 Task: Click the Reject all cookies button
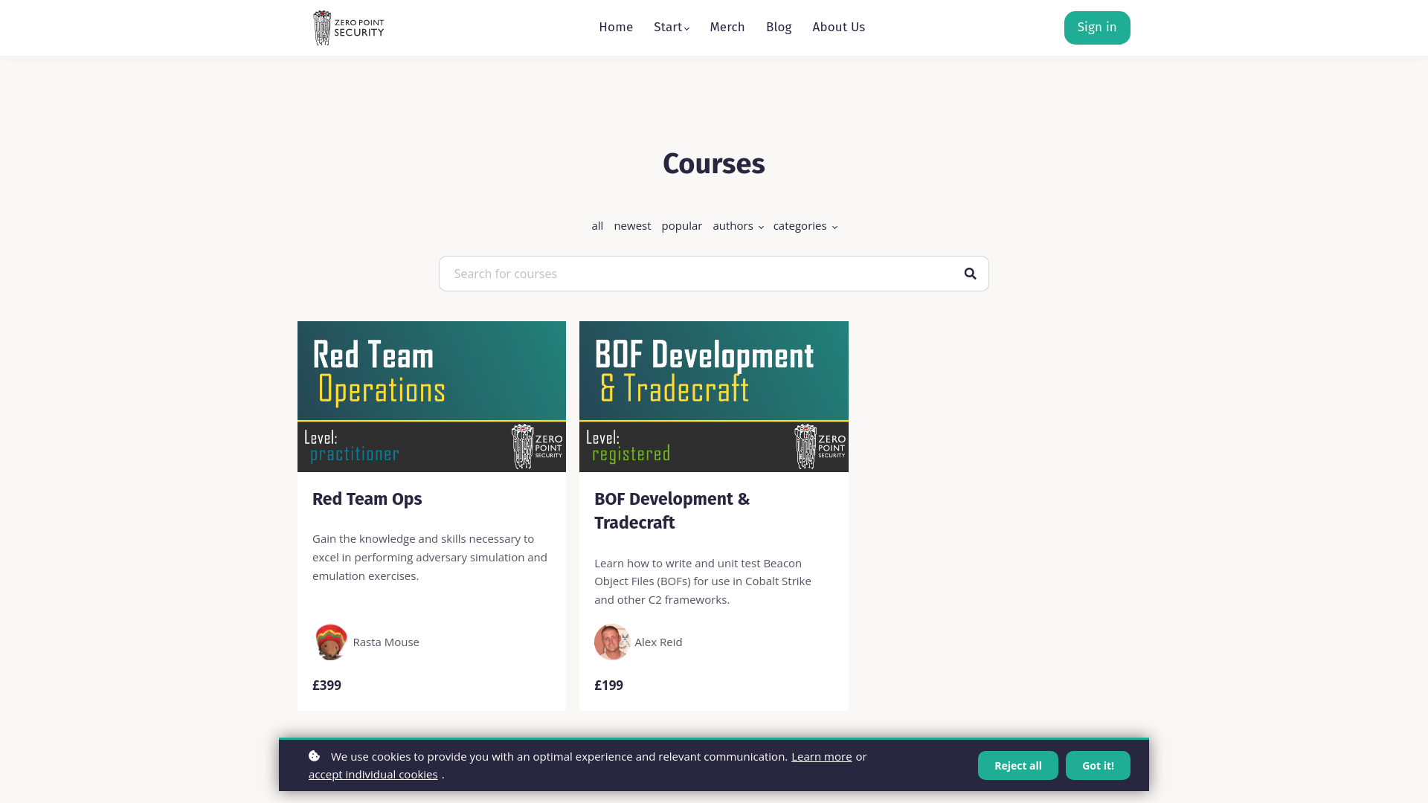pyautogui.click(x=1017, y=765)
